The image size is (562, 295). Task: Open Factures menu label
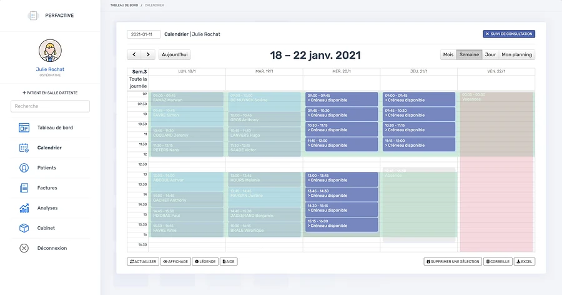47,187
